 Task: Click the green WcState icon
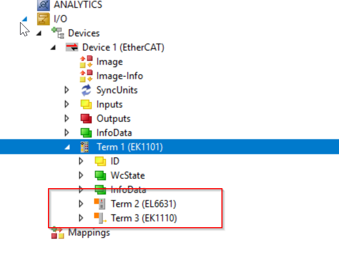coord(101,176)
